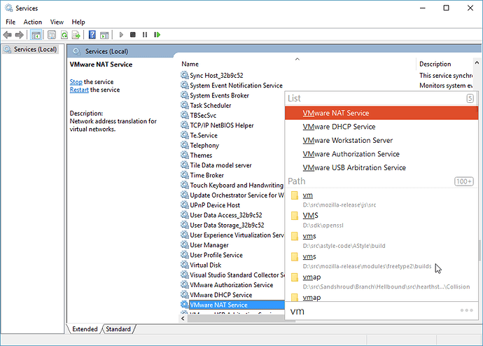Screen dimensions: 483x346
Task: Click the Restart the service link
Action: coord(79,90)
